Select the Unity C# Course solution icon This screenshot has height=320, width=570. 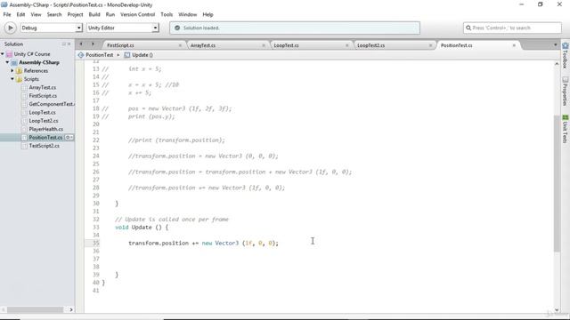click(9, 54)
